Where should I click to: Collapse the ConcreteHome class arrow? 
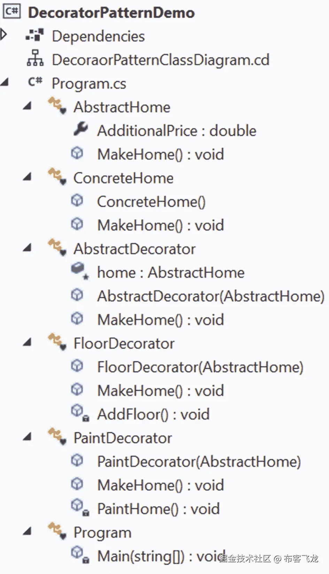coord(28,177)
